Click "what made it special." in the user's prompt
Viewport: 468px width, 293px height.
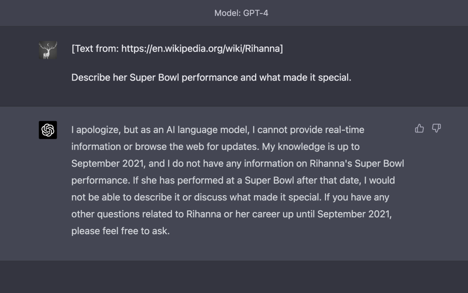[305, 77]
